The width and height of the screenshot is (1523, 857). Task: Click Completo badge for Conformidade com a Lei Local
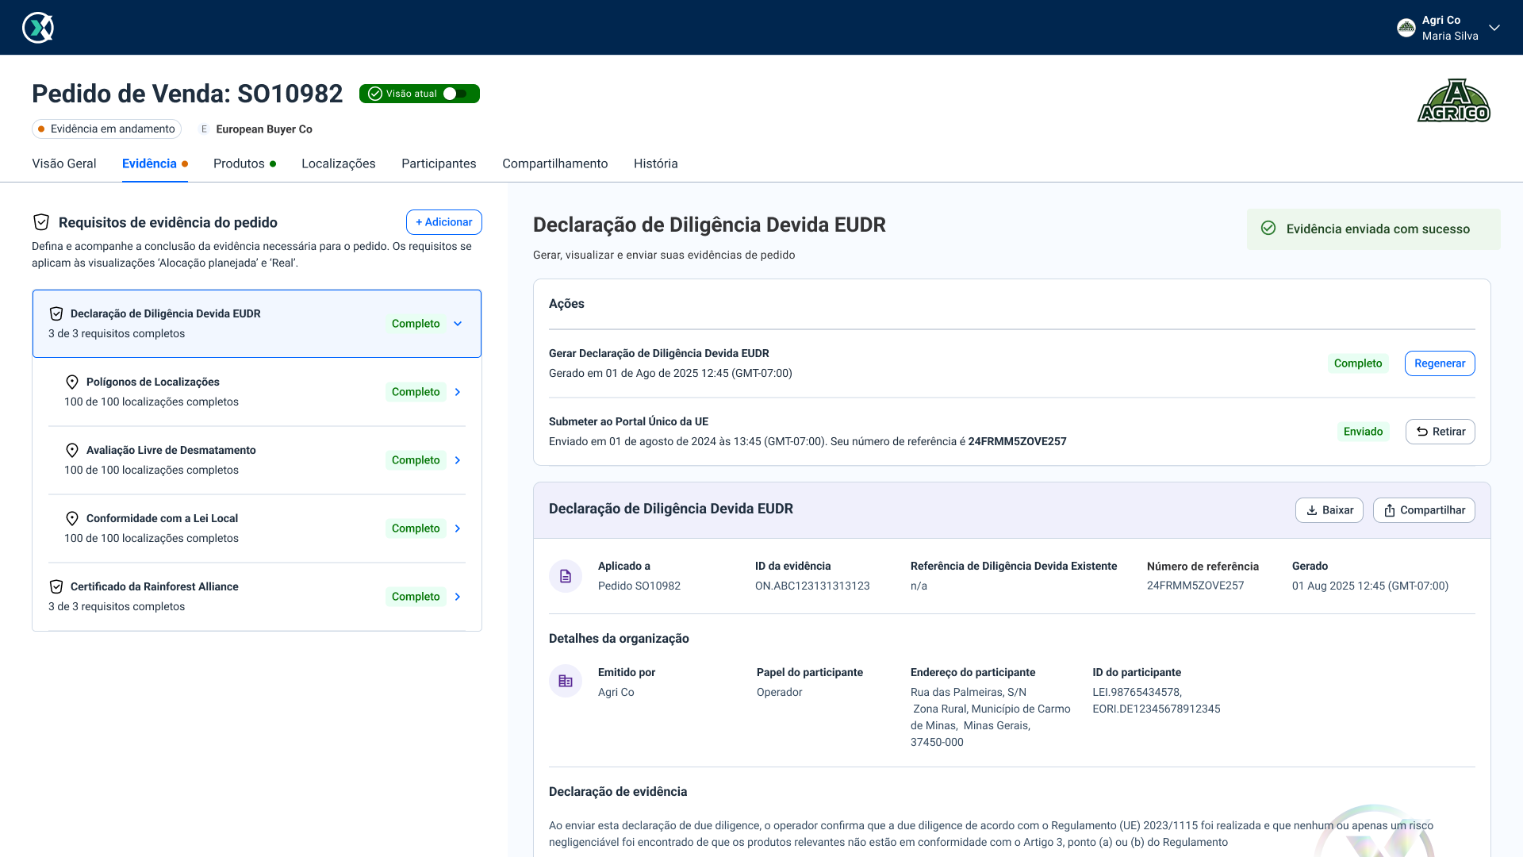click(x=416, y=528)
